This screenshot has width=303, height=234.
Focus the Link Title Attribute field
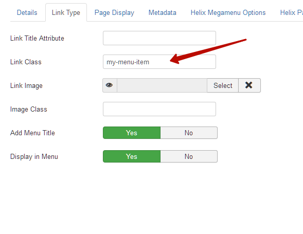159,38
